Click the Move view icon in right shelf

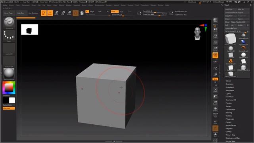coord(215,97)
